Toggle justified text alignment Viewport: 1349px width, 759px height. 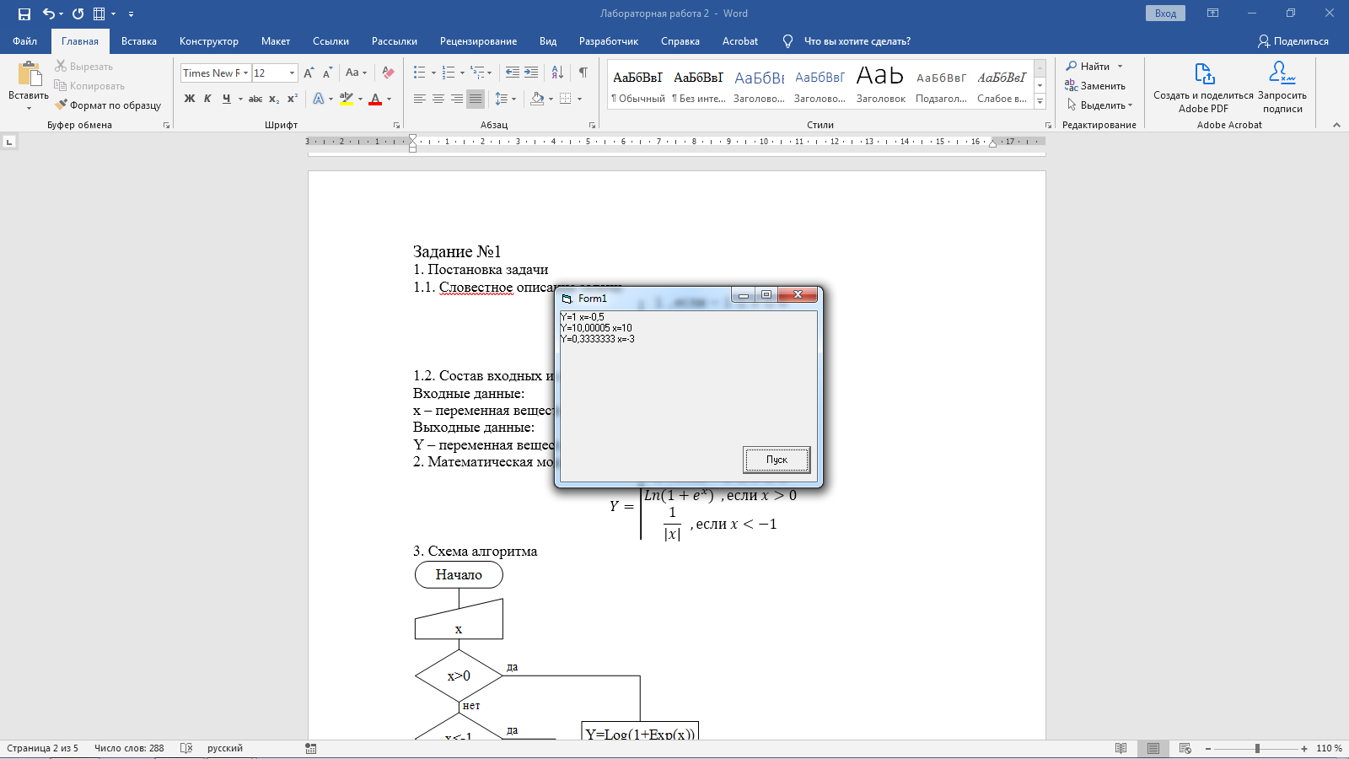pyautogui.click(x=476, y=99)
